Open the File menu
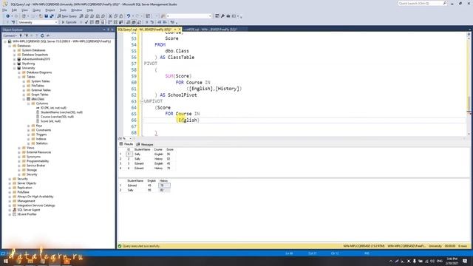The image size is (473, 266). pos(4,10)
